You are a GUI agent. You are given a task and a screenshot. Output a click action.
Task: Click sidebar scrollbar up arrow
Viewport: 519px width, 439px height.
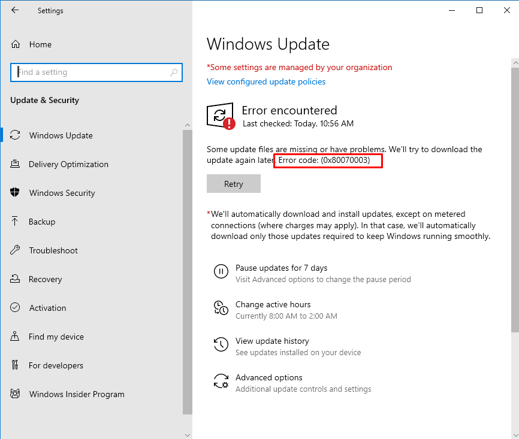188,125
